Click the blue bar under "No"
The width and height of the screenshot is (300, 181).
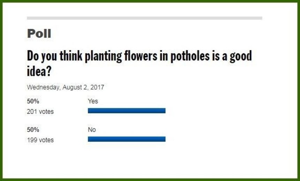(x=126, y=139)
